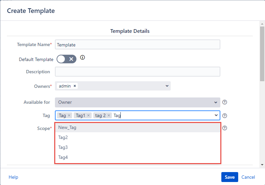
Task: Expand the Owners dropdown arrow
Action: tap(167, 86)
